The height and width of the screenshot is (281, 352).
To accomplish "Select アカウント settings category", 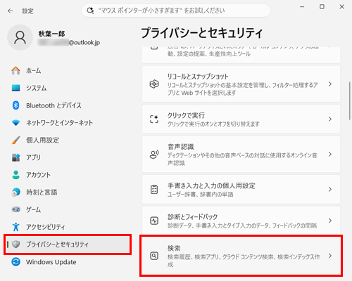I will point(67,175).
